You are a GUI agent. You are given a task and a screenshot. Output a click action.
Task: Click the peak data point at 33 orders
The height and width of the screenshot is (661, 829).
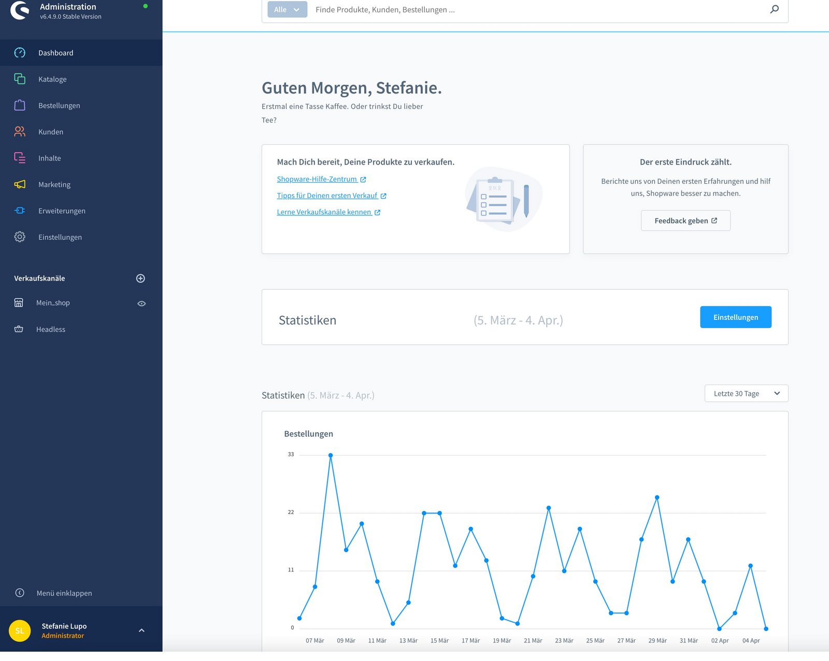331,456
